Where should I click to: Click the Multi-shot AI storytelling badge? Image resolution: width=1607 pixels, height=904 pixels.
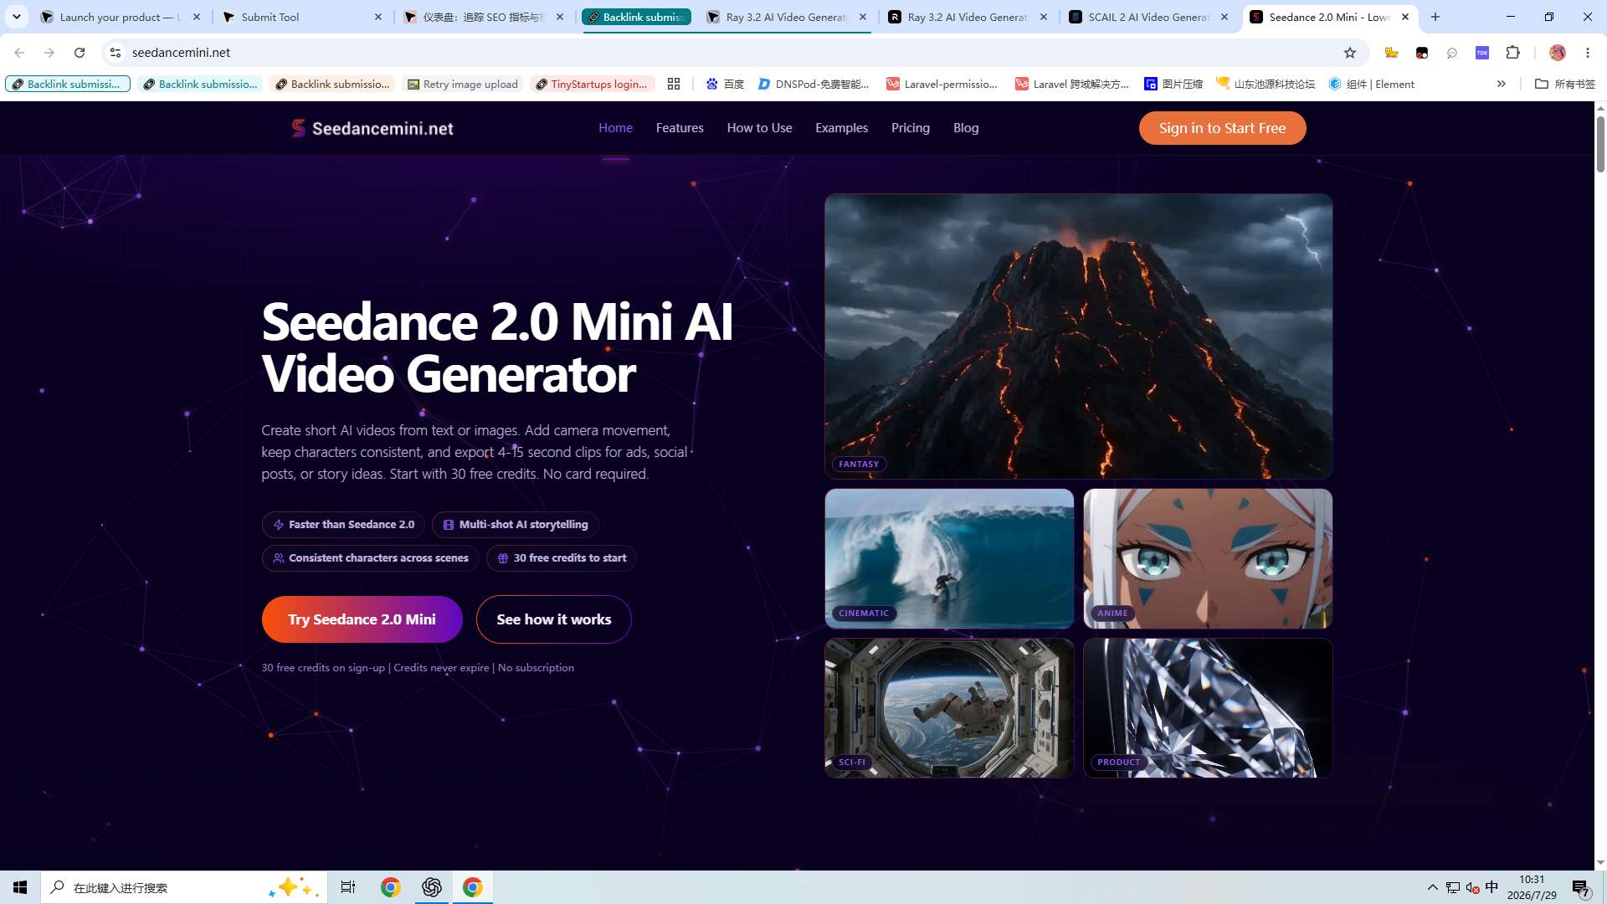click(x=515, y=525)
